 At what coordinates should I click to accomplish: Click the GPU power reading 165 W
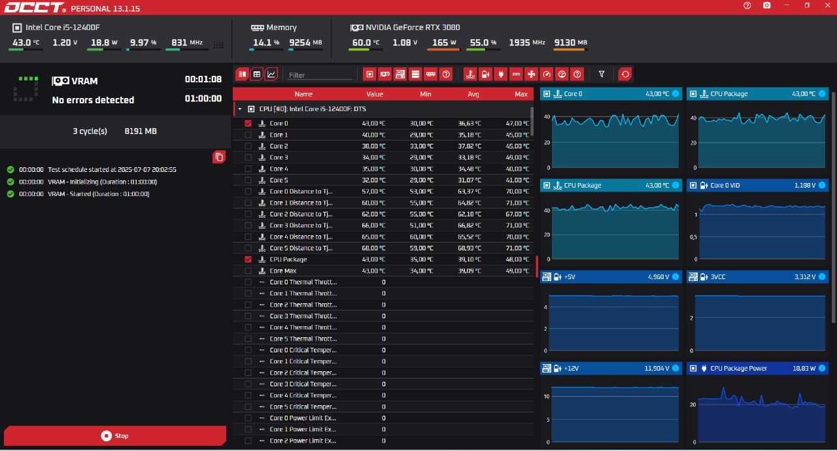point(444,42)
